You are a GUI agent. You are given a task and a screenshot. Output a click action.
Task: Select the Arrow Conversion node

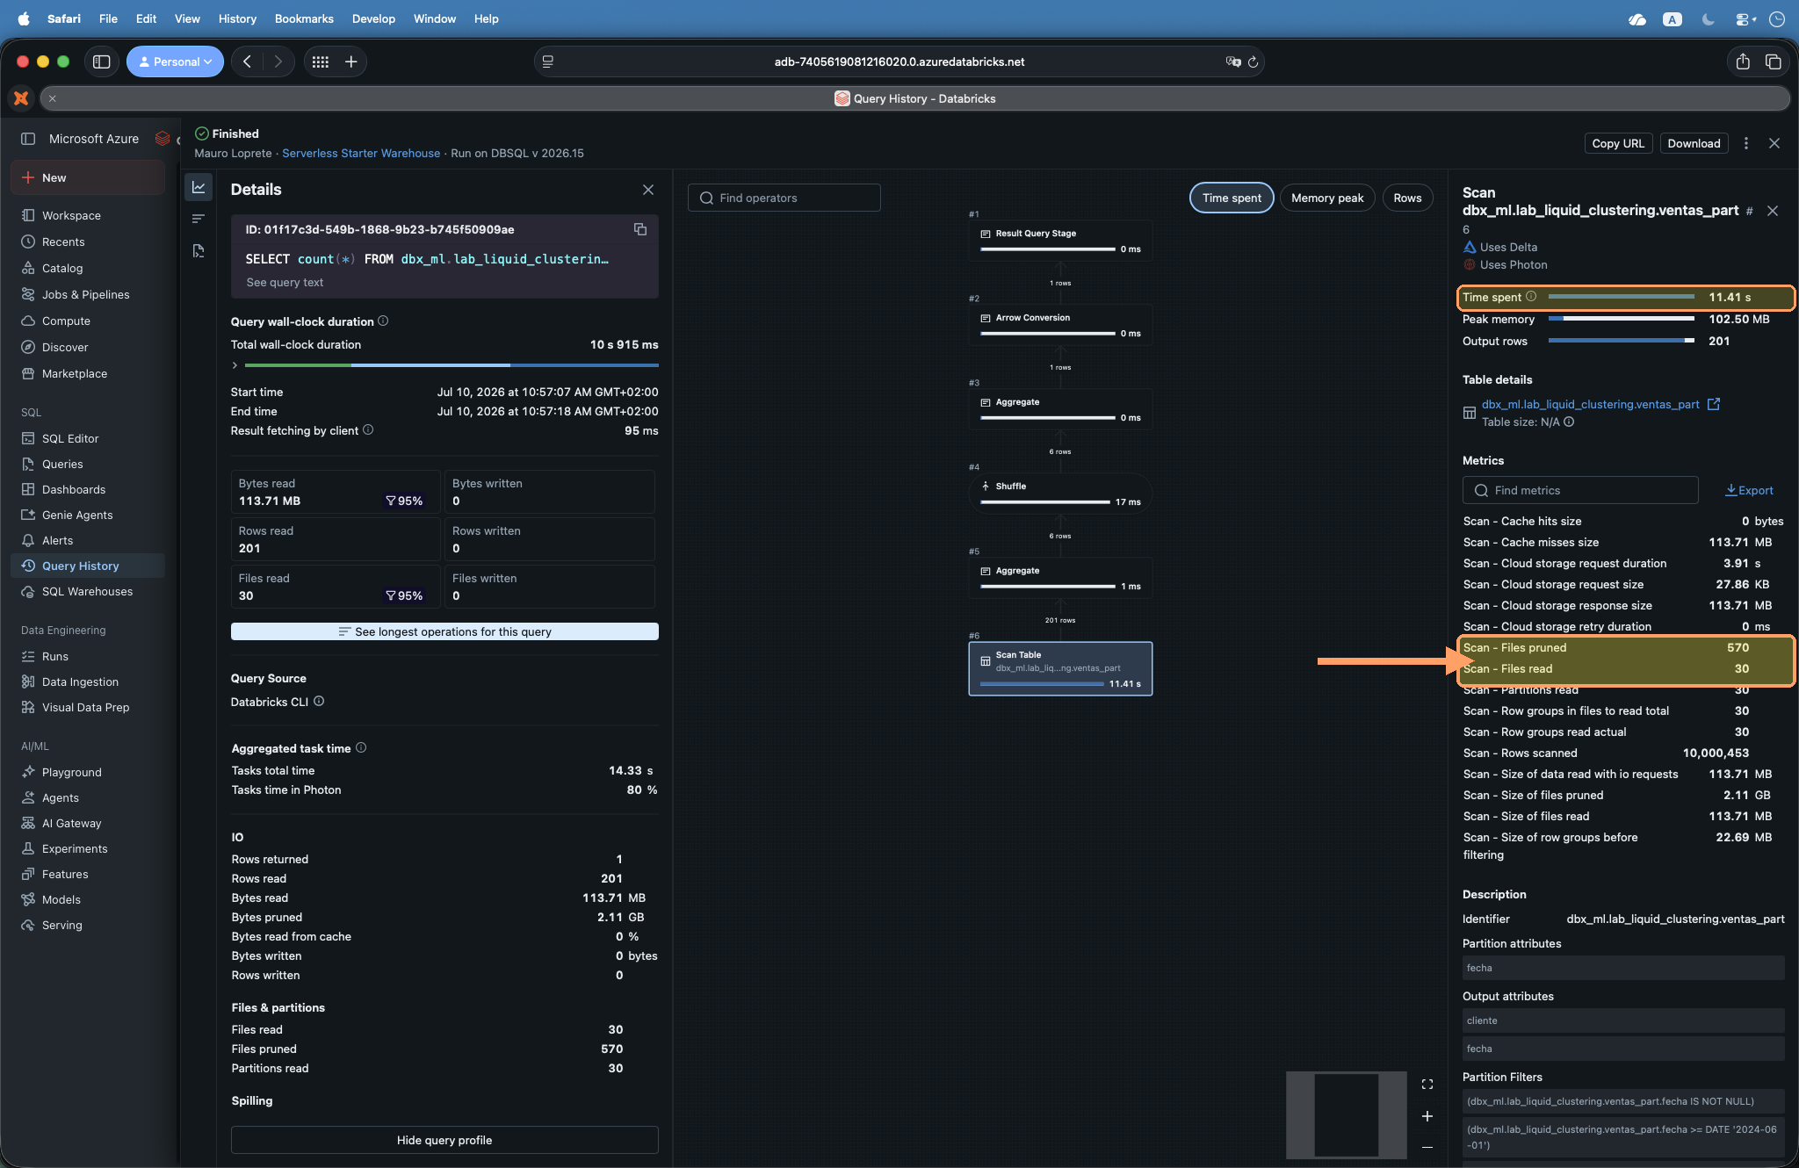click(x=1060, y=326)
